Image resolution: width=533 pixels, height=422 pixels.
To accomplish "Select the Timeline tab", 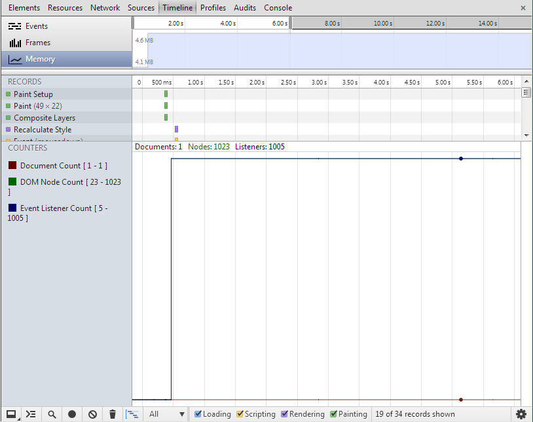I will click(177, 8).
